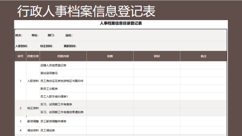Click the 备注 cell for 新员工分配表
The height and width of the screenshot is (136, 242).
204,89
